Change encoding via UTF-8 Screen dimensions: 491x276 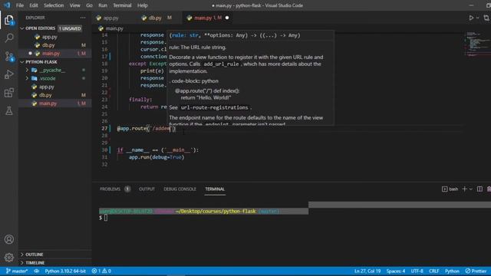(x=417, y=271)
